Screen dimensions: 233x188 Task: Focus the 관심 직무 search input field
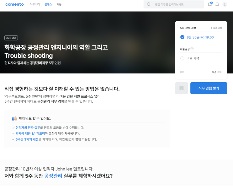click(x=177, y=4)
